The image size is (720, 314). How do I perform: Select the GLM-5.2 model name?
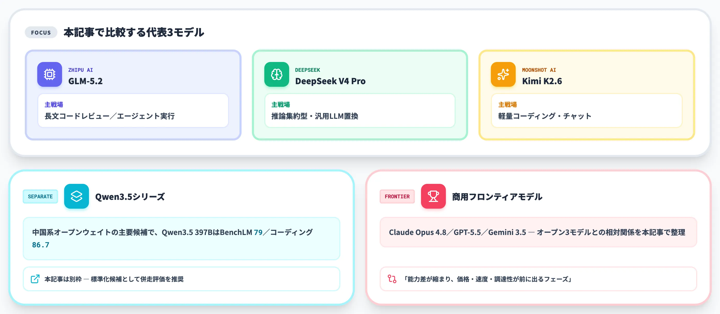tap(85, 81)
